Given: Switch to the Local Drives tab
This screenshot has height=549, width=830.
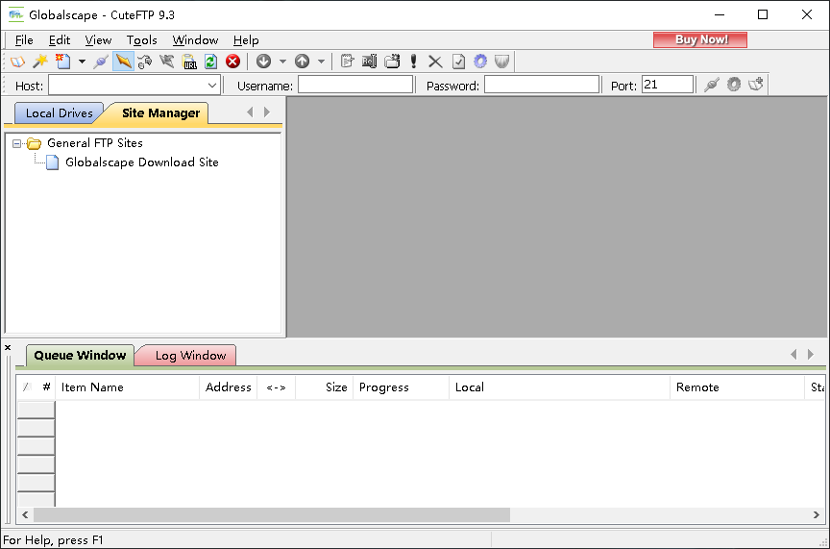Looking at the screenshot, I should 59,112.
